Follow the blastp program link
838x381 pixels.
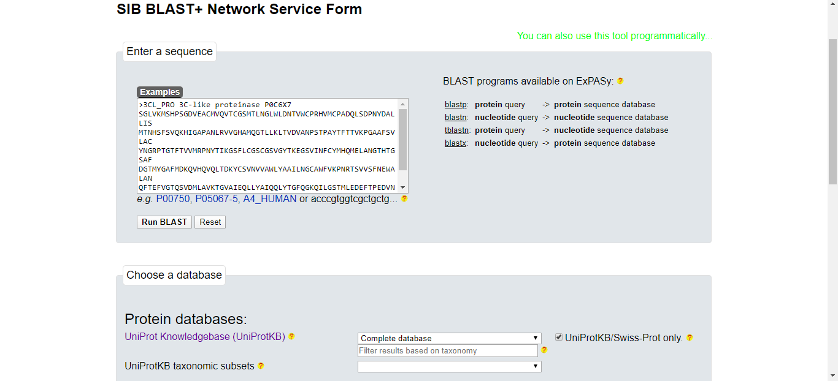pos(456,105)
